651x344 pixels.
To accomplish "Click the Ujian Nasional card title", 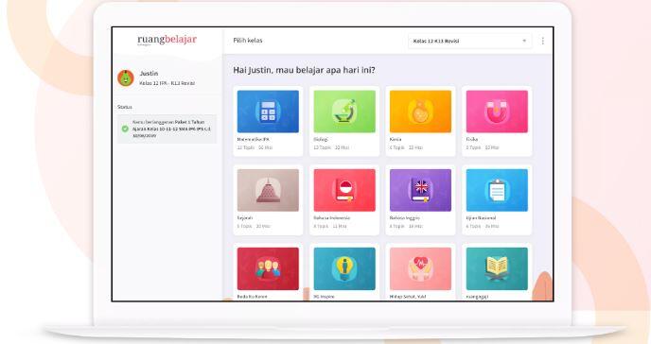I will tap(482, 218).
